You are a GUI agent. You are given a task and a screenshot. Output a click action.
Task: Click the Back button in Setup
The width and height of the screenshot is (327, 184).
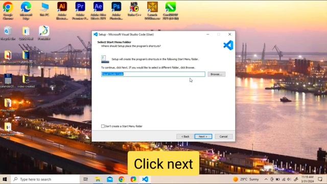coord(185,136)
